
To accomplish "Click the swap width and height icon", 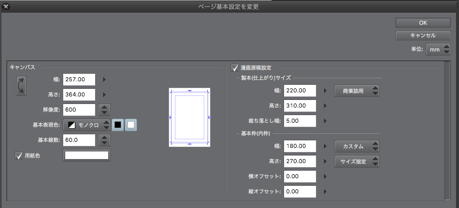I will [x=21, y=86].
